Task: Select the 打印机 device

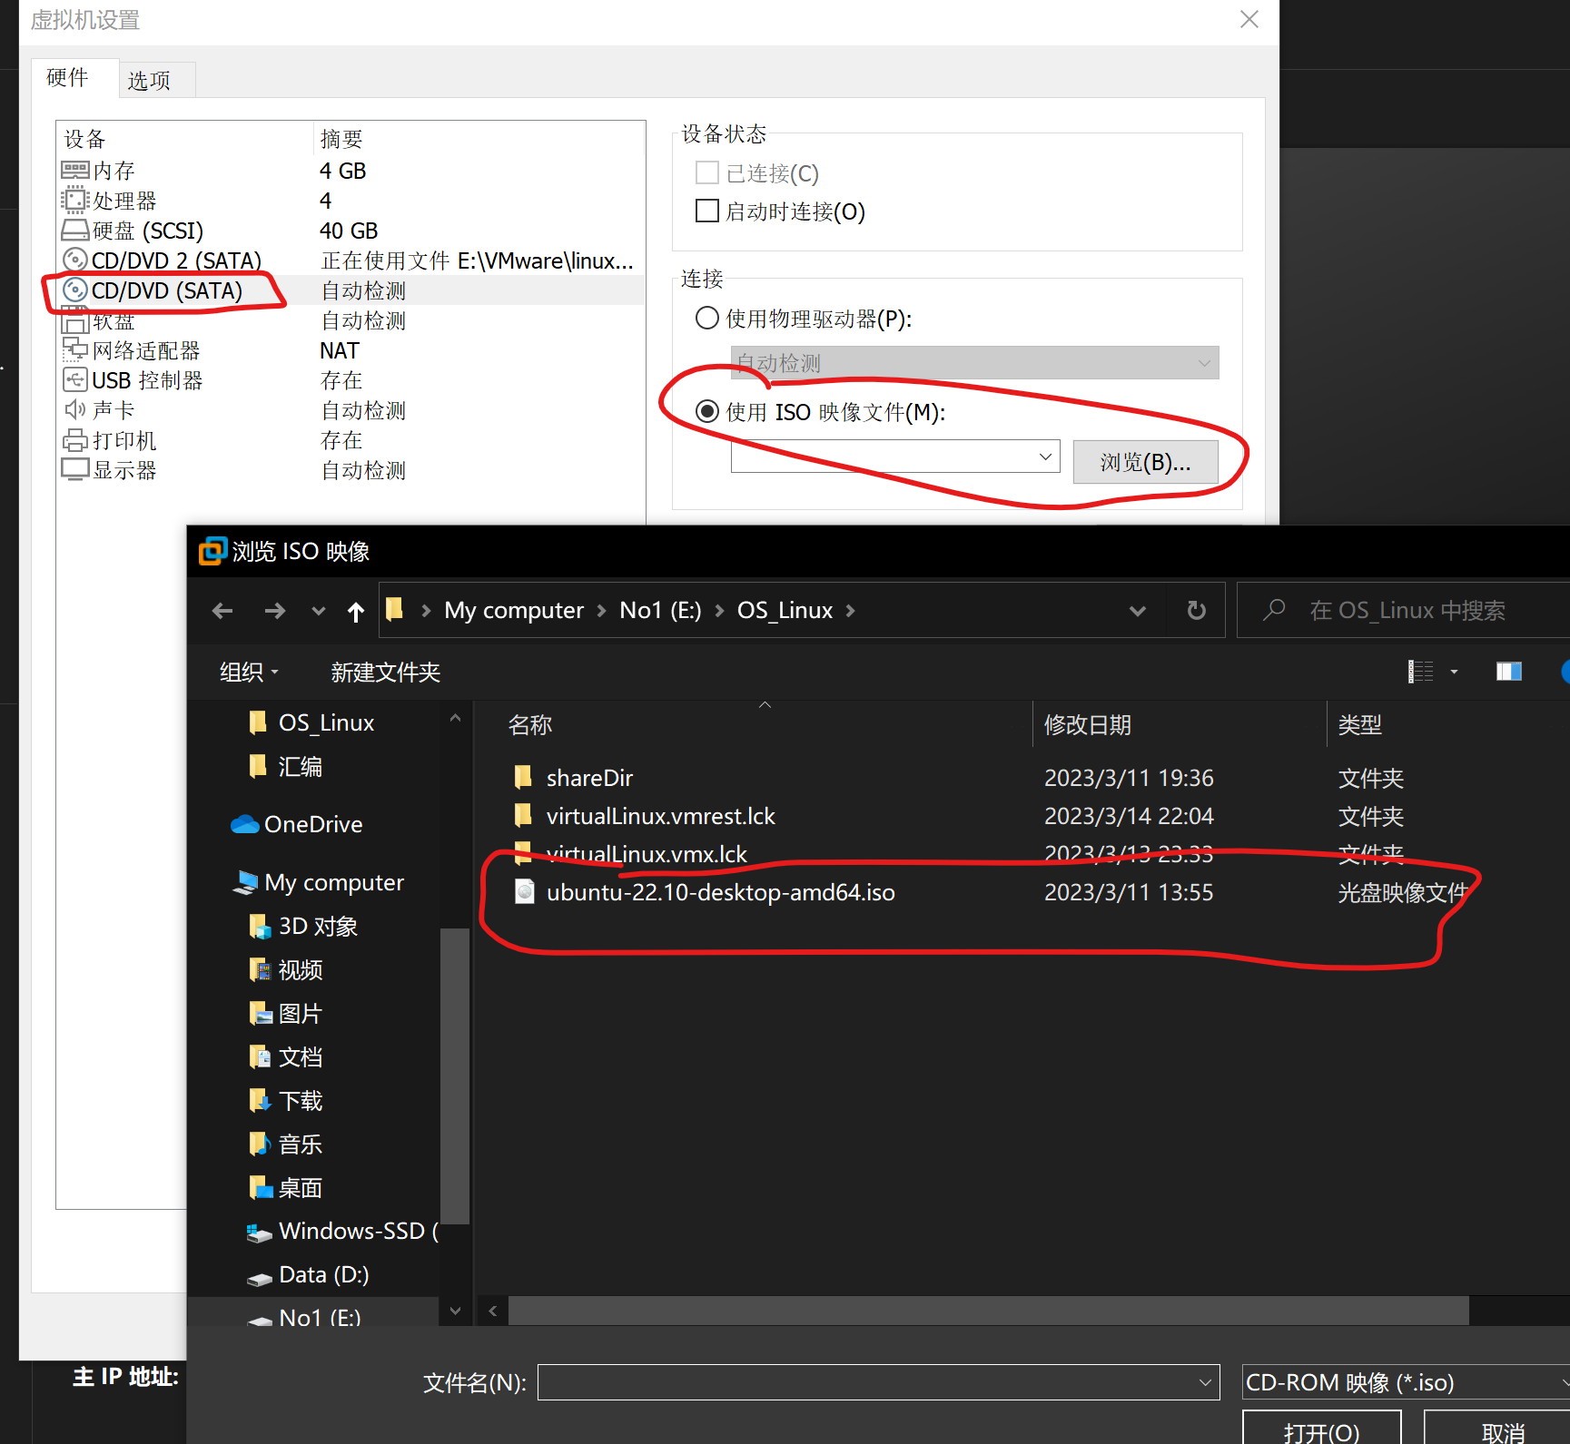Action: click(x=351, y=440)
